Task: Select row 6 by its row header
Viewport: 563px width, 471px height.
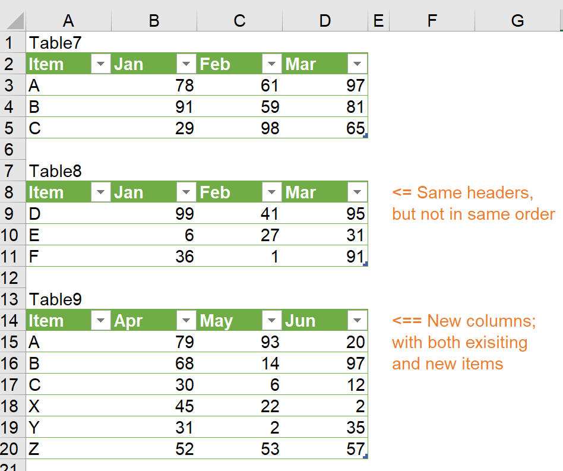Action: [12, 150]
